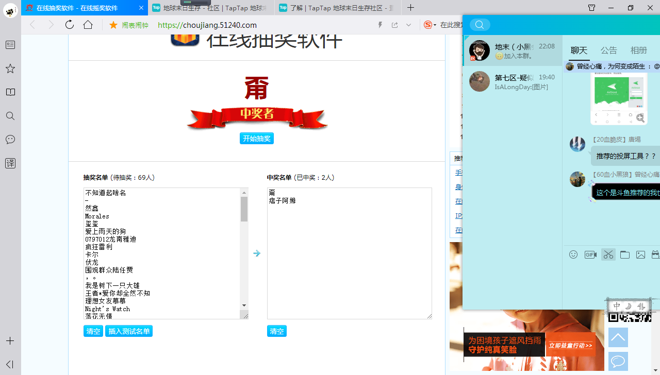Switch to the 在线抽奖软件 tab

coord(85,8)
